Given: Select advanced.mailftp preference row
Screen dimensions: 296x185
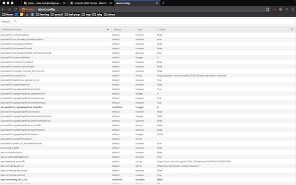Looking at the screenshot, I should click(x=148, y=148).
